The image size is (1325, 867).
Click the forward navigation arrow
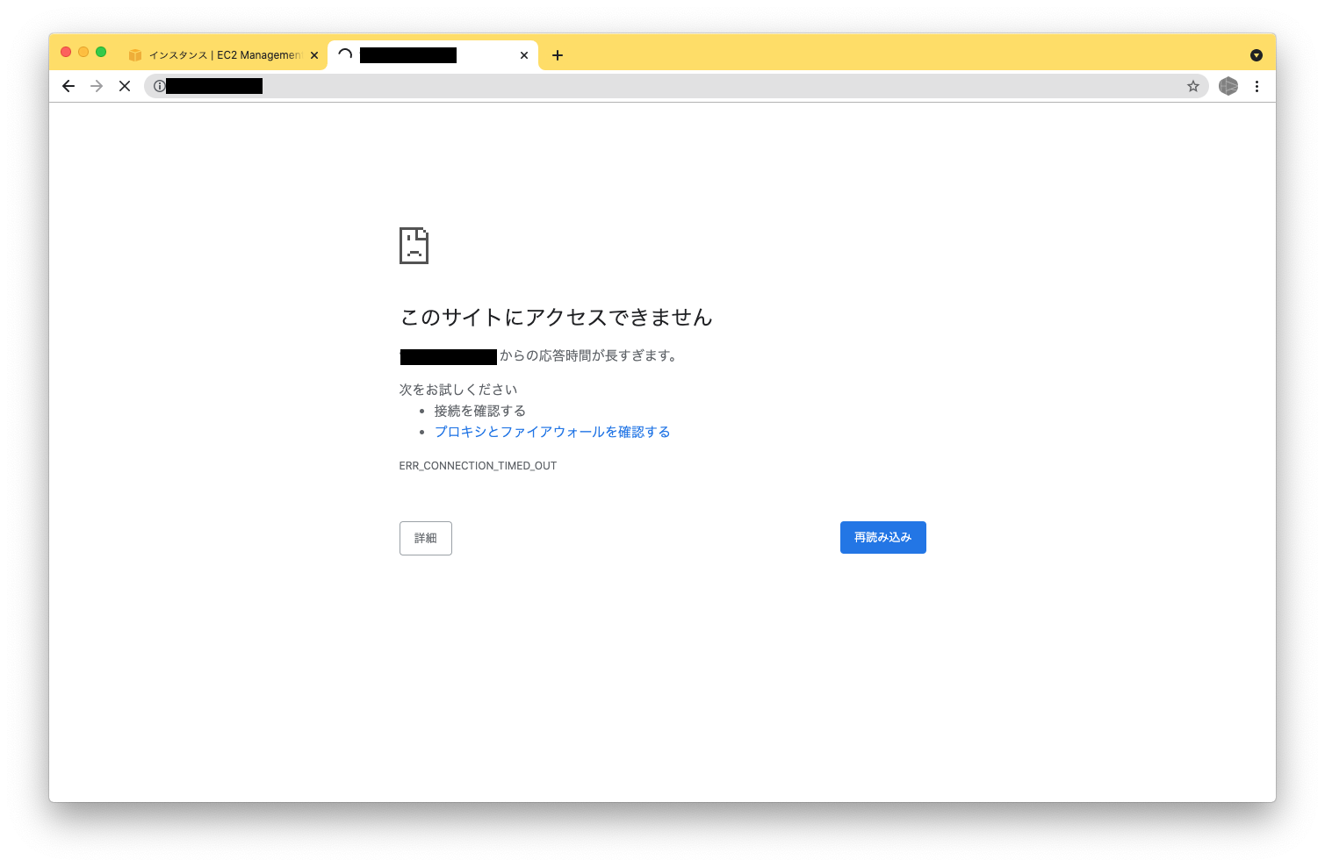click(x=96, y=86)
